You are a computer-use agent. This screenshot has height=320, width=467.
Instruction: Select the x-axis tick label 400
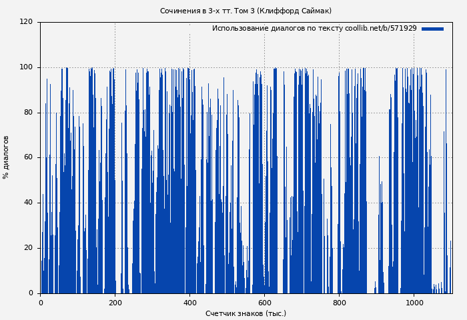pos(189,302)
